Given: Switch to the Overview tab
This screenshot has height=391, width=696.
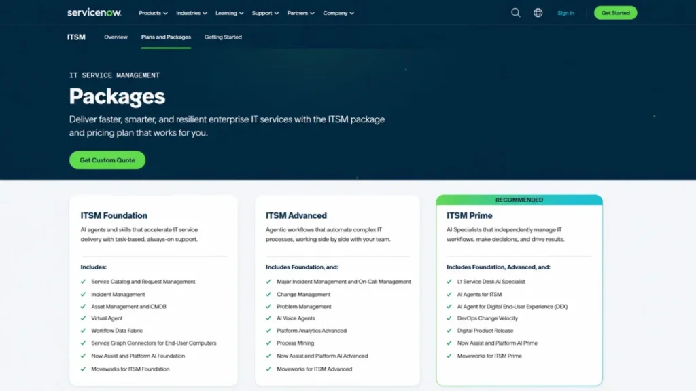Looking at the screenshot, I should 116,37.
